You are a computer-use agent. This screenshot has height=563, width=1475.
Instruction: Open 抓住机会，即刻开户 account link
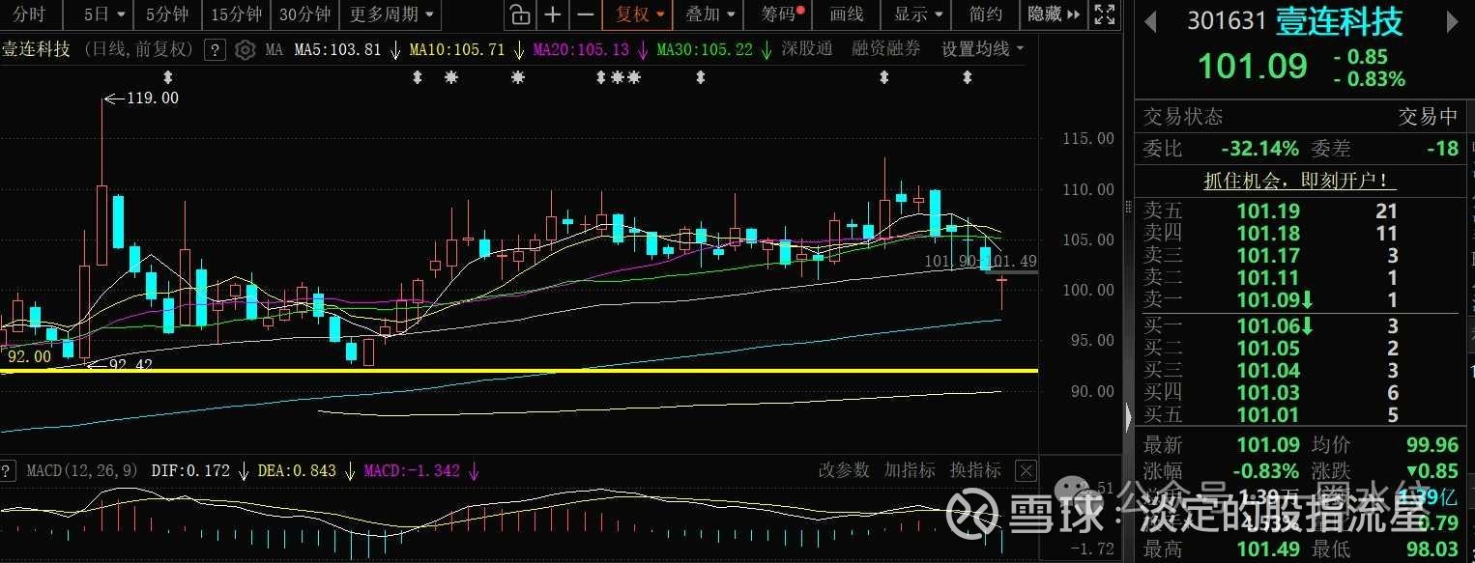tap(1299, 181)
